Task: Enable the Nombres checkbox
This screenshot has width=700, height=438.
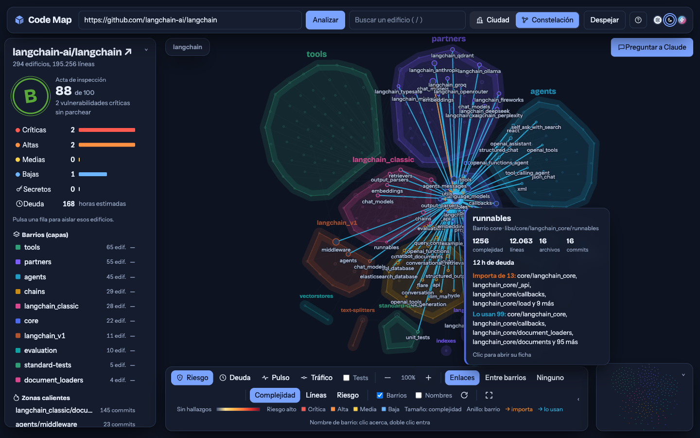Action: (419, 395)
